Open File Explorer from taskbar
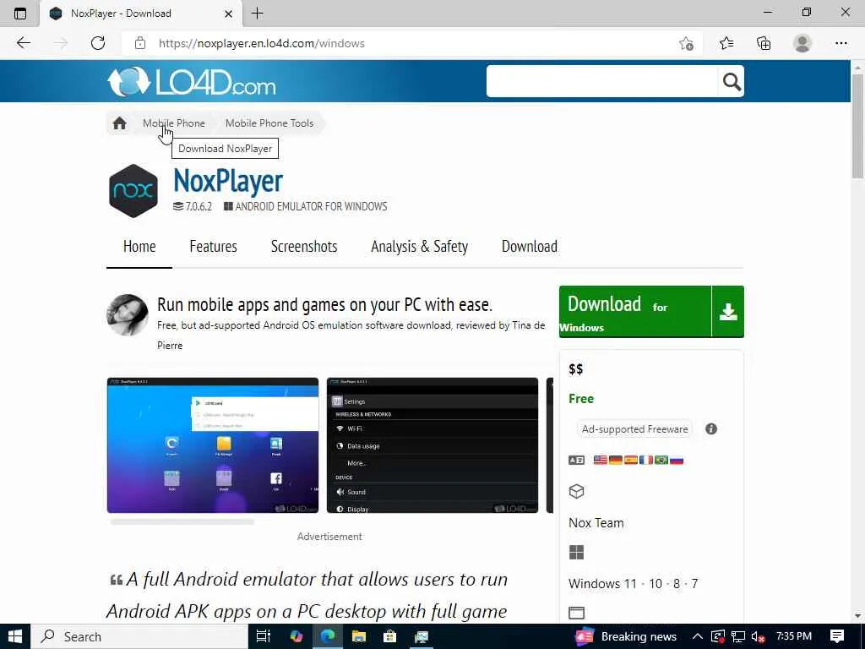865x649 pixels. pos(358,636)
